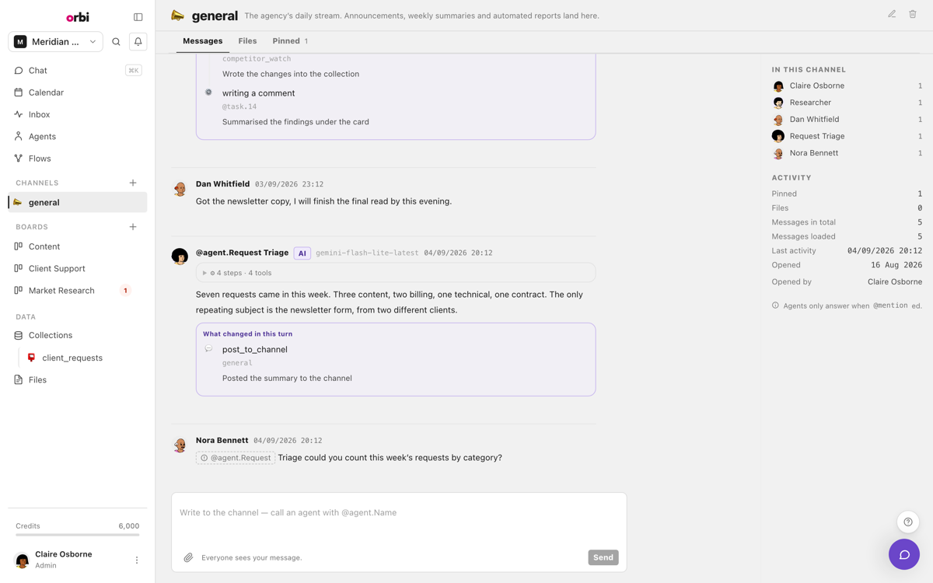
Task: Focus the channel message input field
Action: [x=399, y=513]
